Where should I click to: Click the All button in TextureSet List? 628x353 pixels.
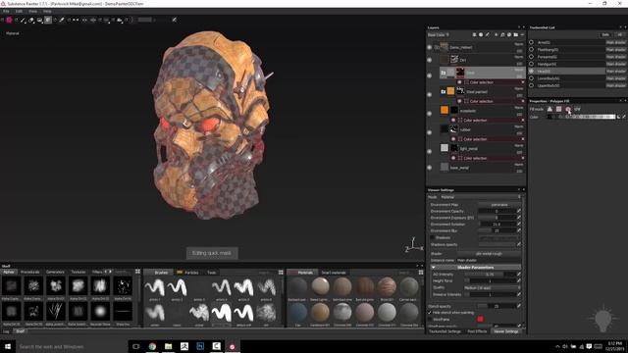[619, 35]
